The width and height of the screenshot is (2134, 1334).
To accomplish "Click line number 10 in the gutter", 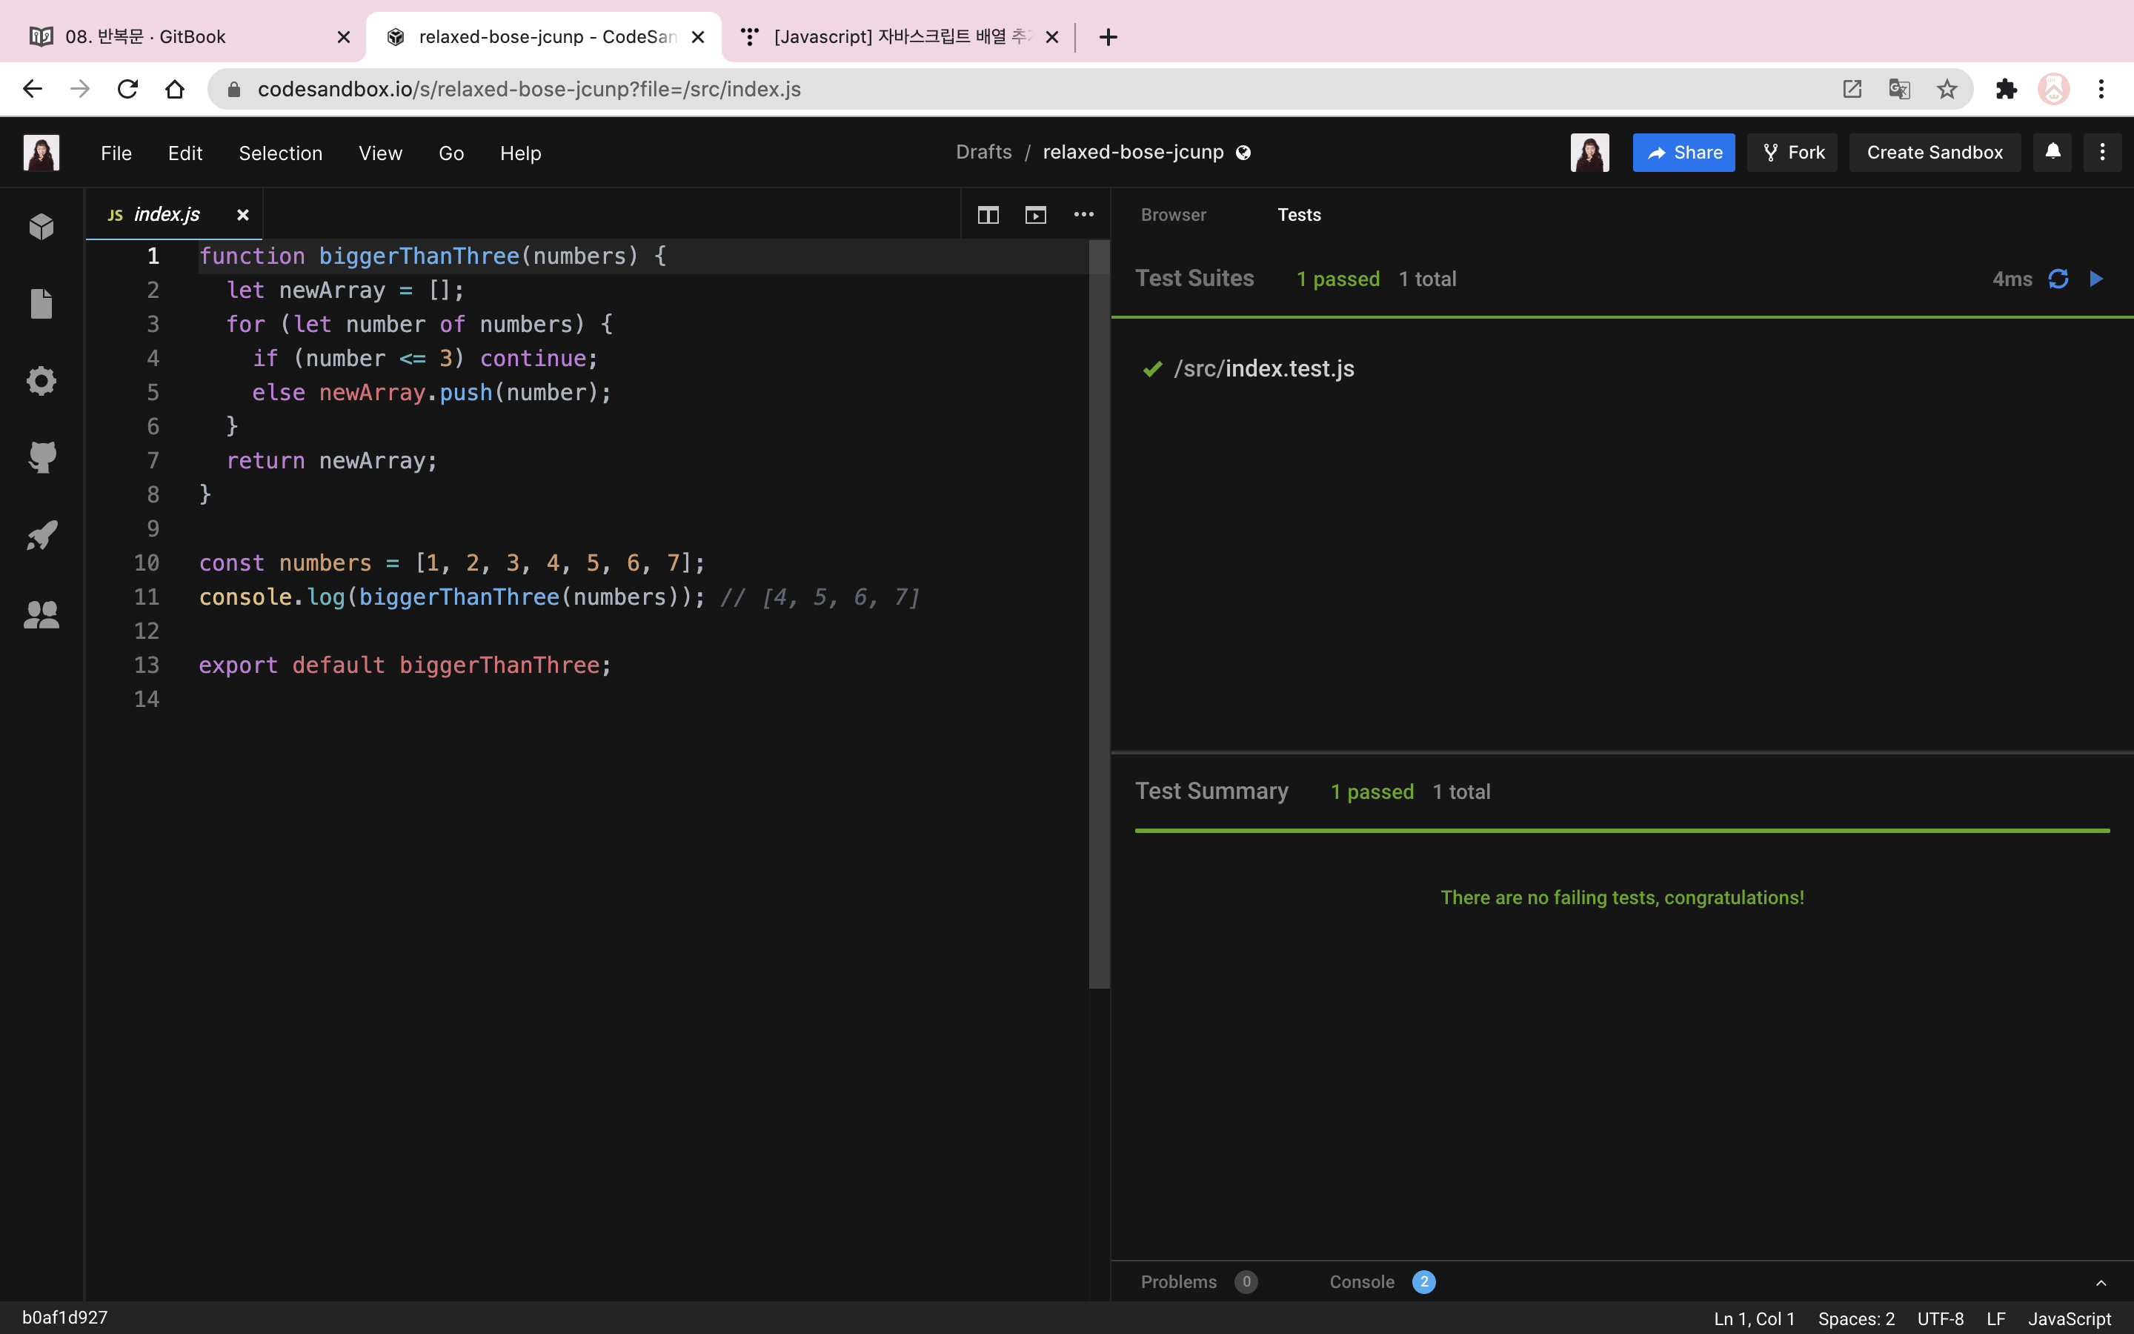I will coord(147,563).
